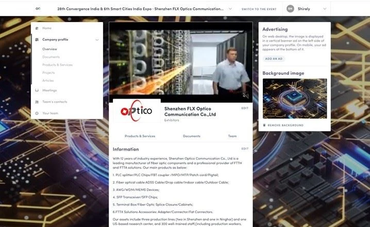Click the line starting '1. PLC splitter/PLC Chips'
370x227 pixels.
coord(165,175)
